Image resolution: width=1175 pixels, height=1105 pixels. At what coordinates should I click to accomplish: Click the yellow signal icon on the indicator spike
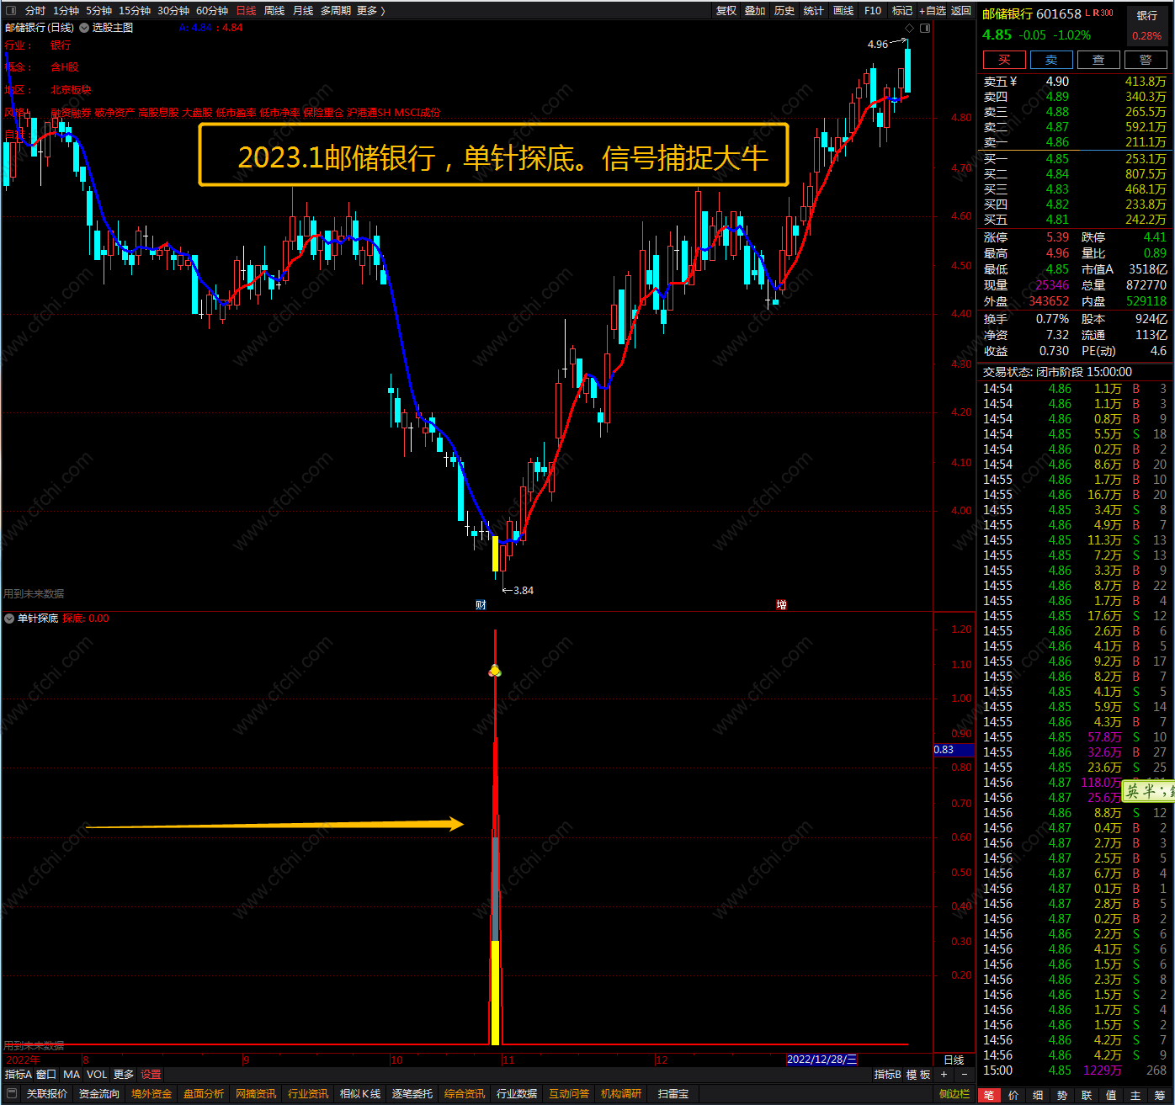pos(495,671)
